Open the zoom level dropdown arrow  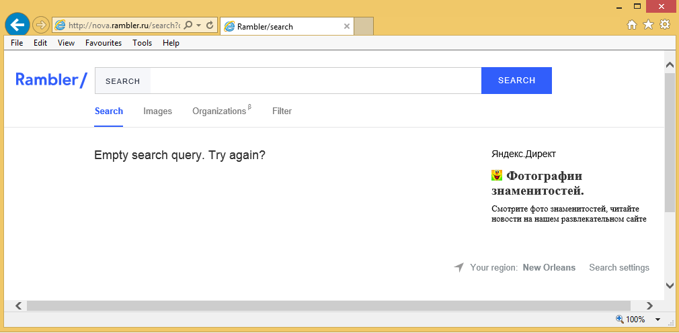(657, 320)
